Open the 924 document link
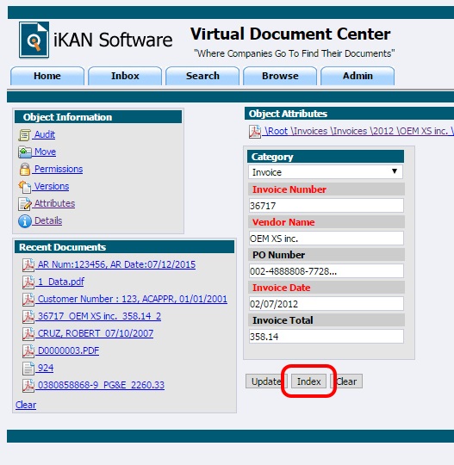The image size is (454, 465). 46,368
